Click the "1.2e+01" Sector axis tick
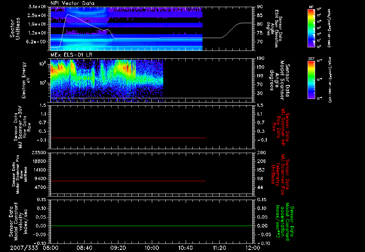 click(x=37, y=33)
